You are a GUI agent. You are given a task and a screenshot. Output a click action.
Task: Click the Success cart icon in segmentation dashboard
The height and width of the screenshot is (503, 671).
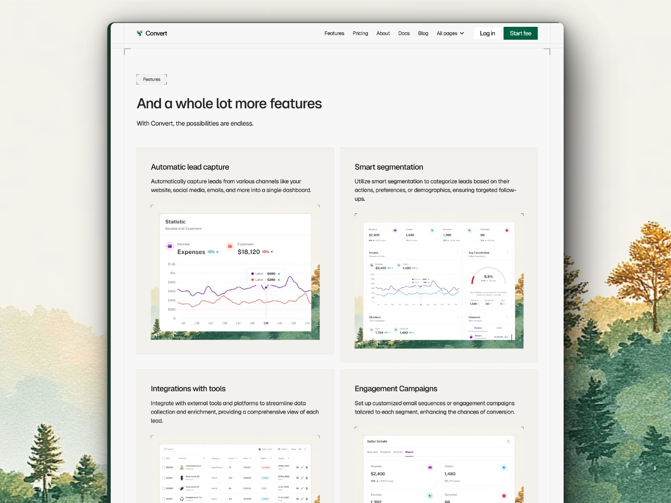[x=469, y=230]
